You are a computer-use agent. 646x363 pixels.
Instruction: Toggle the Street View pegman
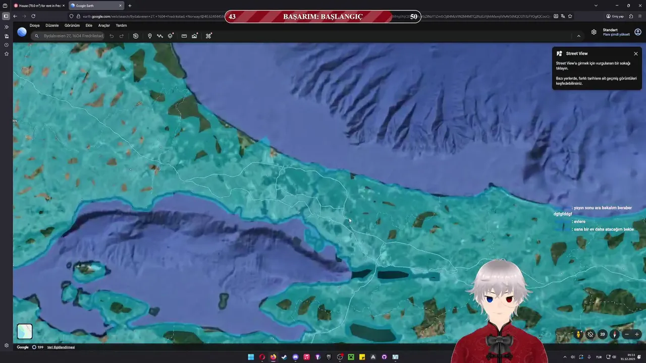[579, 334]
